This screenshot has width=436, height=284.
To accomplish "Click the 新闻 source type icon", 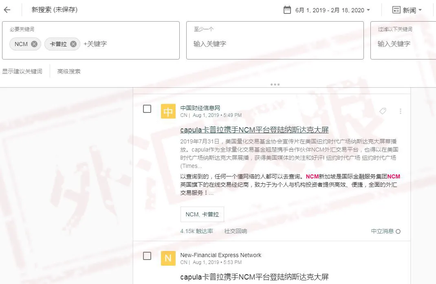I will [x=396, y=10].
